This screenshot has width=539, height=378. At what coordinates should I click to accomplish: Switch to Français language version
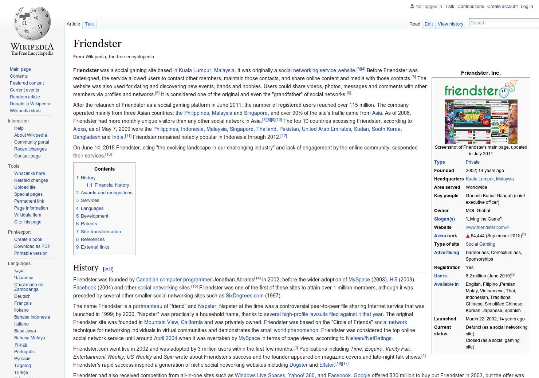coord(23,303)
